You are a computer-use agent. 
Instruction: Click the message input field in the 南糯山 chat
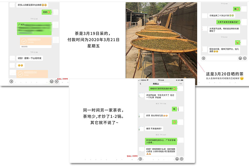[x=159, y=159]
